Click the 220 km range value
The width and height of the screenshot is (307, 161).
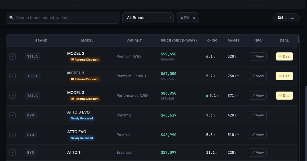tap(233, 153)
